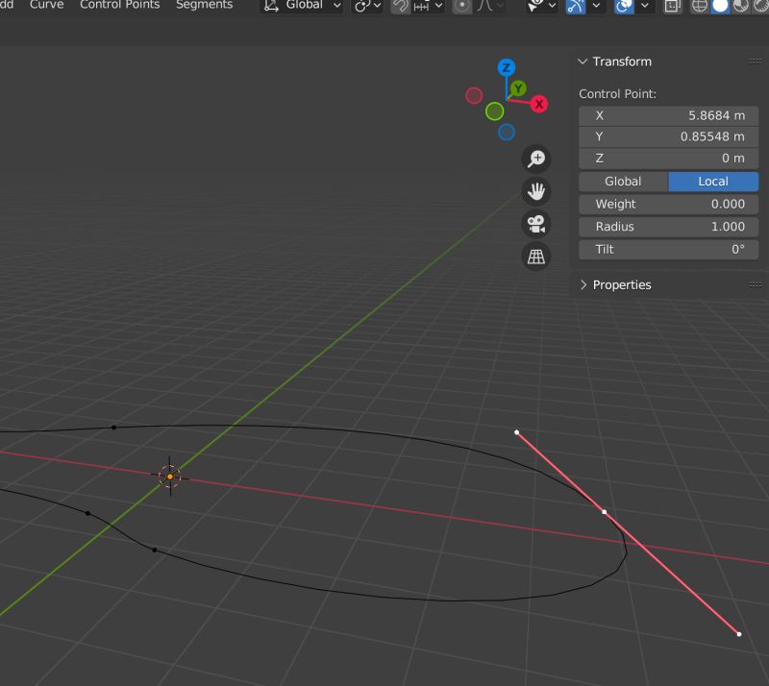Adjust the Radius slider value
The image size is (769, 686).
(x=668, y=227)
